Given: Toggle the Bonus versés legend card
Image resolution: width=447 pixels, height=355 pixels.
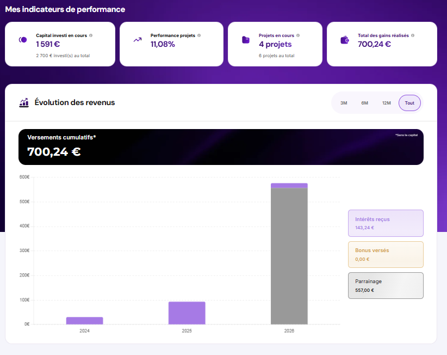Looking at the screenshot, I should (386, 255).
